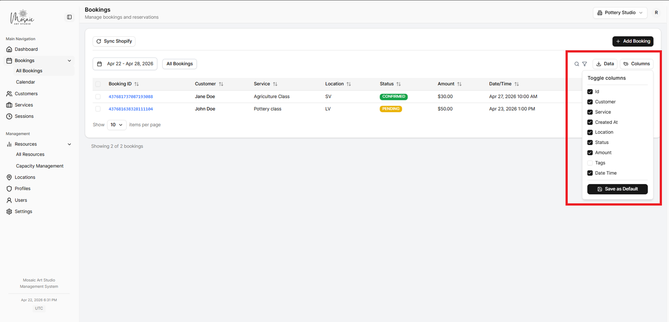Uncheck the Amount column checkbox
This screenshot has width=669, height=322.
coord(590,152)
